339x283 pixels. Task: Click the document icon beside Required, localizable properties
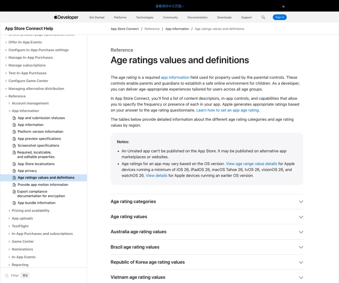14,153
